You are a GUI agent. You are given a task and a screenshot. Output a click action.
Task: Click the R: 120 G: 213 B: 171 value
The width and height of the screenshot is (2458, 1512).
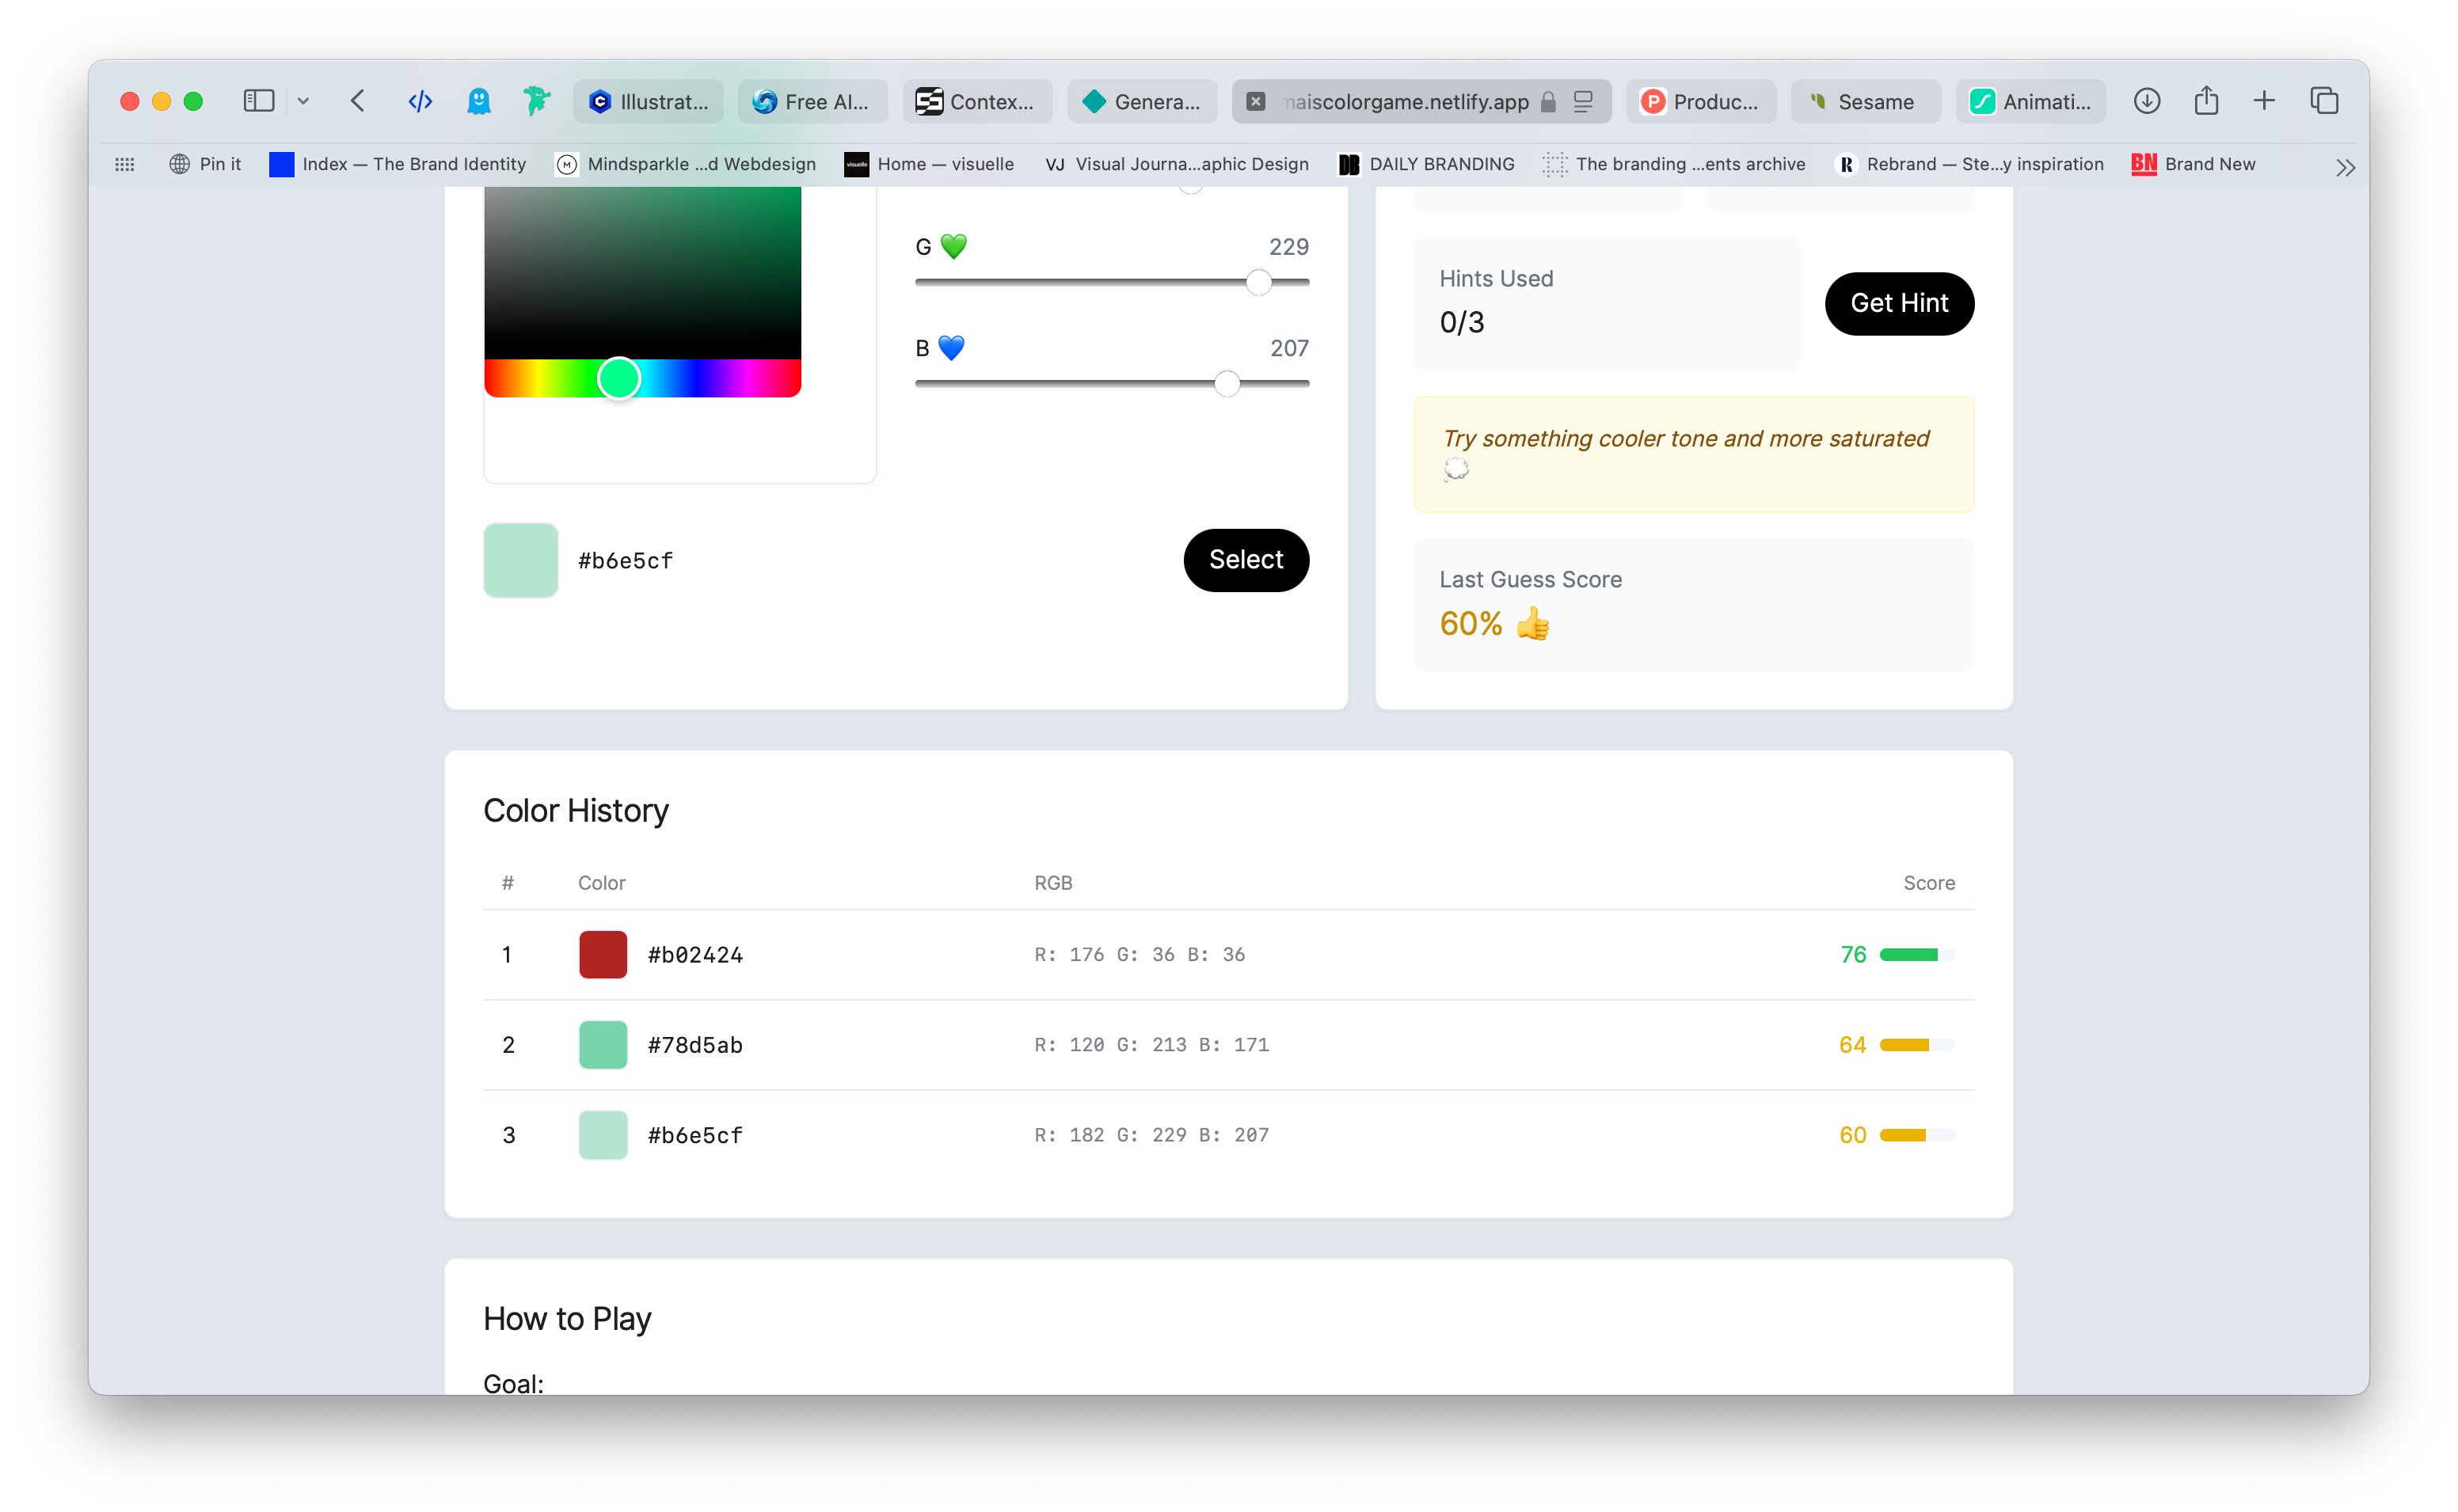[1151, 1044]
